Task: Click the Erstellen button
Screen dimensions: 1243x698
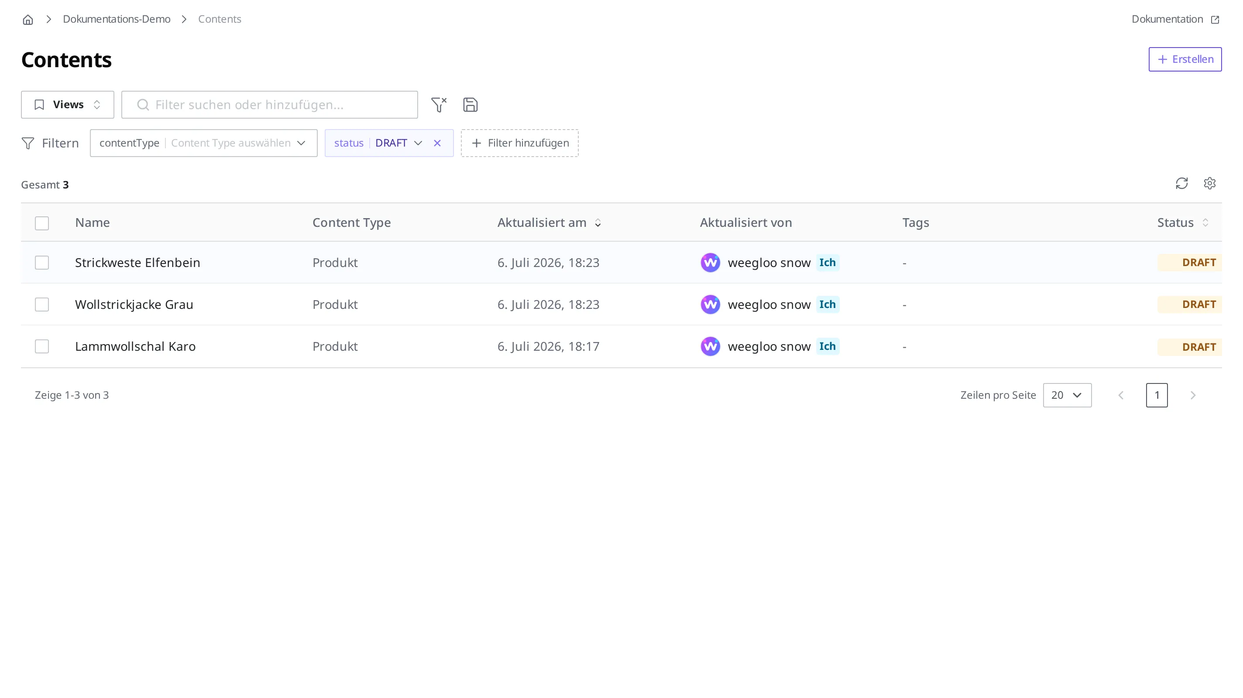Action: pyautogui.click(x=1185, y=59)
